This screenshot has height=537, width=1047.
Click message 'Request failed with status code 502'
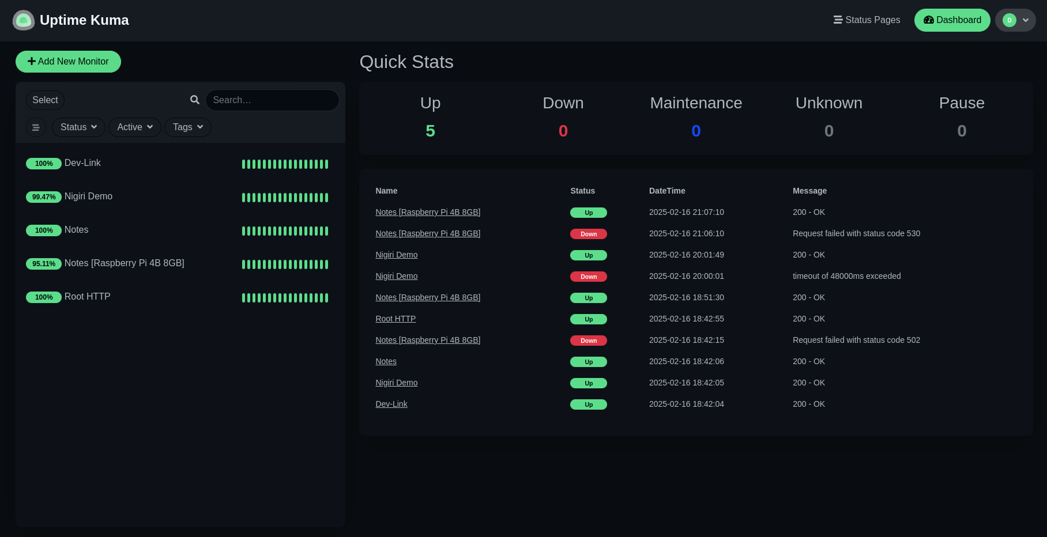(856, 340)
